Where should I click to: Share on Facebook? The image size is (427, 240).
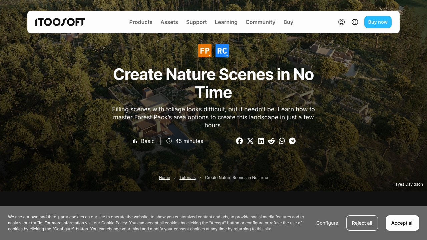pyautogui.click(x=240, y=141)
